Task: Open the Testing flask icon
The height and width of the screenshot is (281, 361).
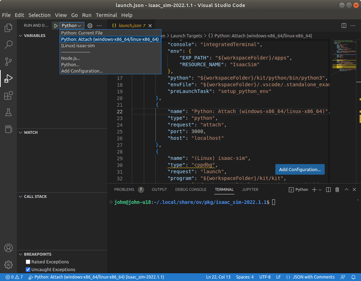Action: pos(8,112)
